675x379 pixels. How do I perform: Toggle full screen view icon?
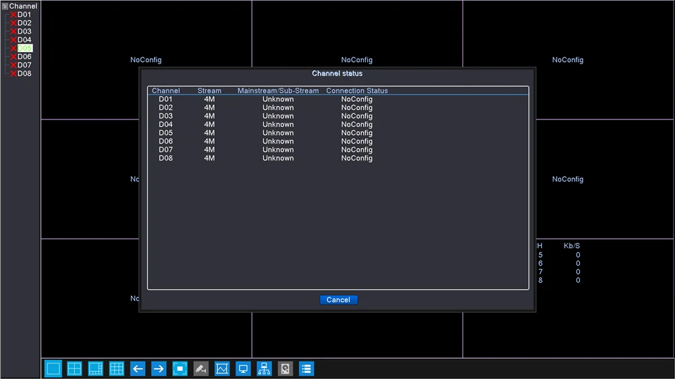(180, 369)
